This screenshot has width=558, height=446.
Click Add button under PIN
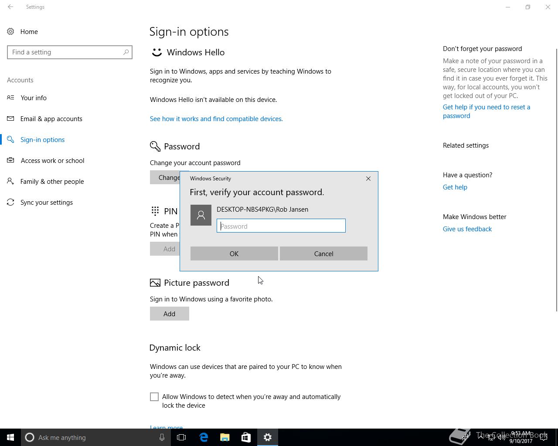(x=165, y=249)
